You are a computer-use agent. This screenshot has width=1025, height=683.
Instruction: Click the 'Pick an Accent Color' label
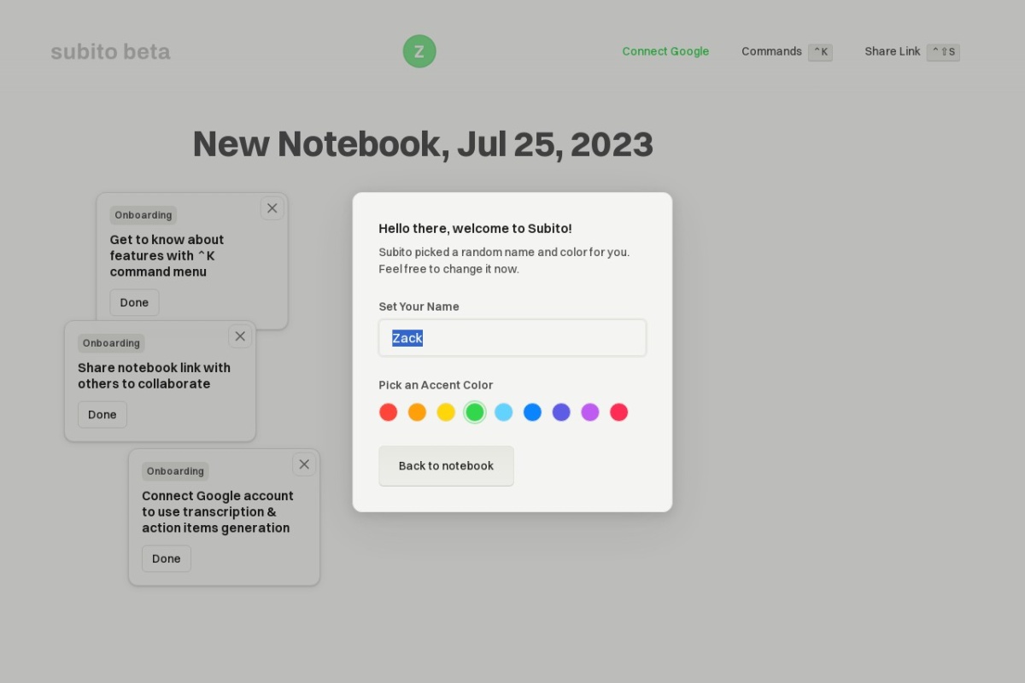(436, 385)
